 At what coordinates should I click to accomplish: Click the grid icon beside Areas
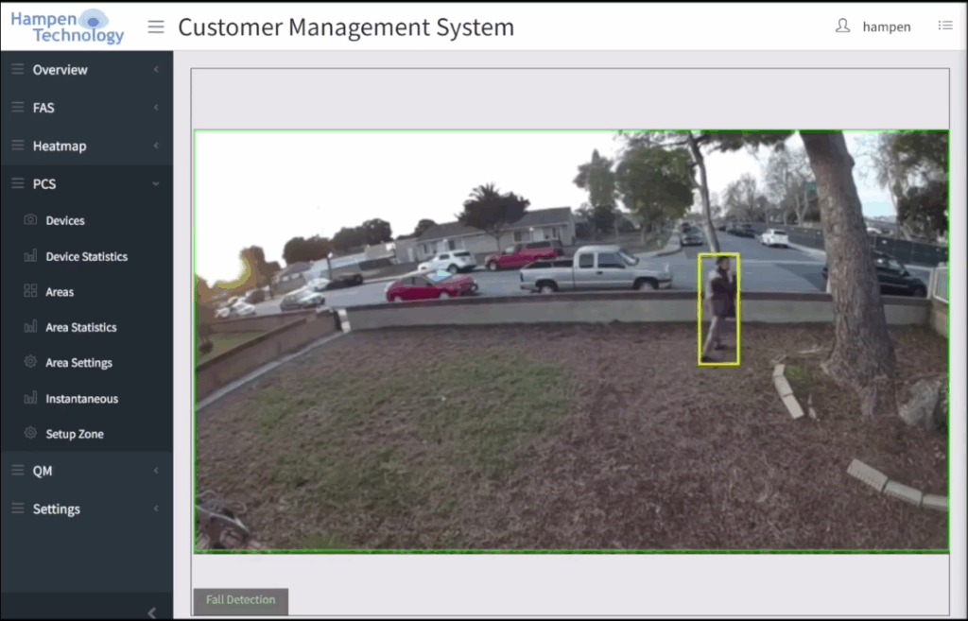click(30, 291)
